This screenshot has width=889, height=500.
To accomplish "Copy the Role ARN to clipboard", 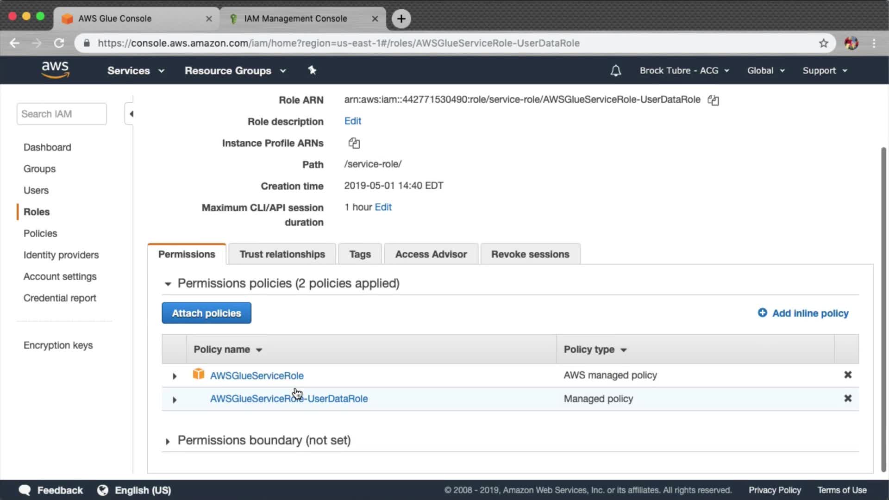I will pyautogui.click(x=713, y=100).
